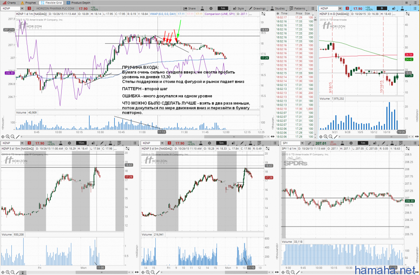This screenshot has width=420, height=275.
Task: Open the Studies button in main chart
Action: (277, 9)
